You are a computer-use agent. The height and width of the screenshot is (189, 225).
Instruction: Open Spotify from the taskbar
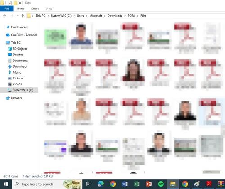point(161,184)
